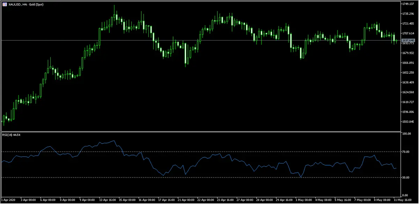
Task: Click the highlighted current price tag 1697.640
Action: [407, 41]
